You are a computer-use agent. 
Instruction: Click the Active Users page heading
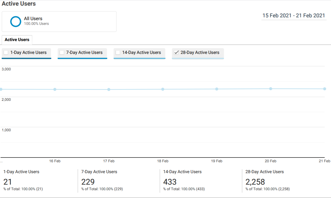point(19,4)
